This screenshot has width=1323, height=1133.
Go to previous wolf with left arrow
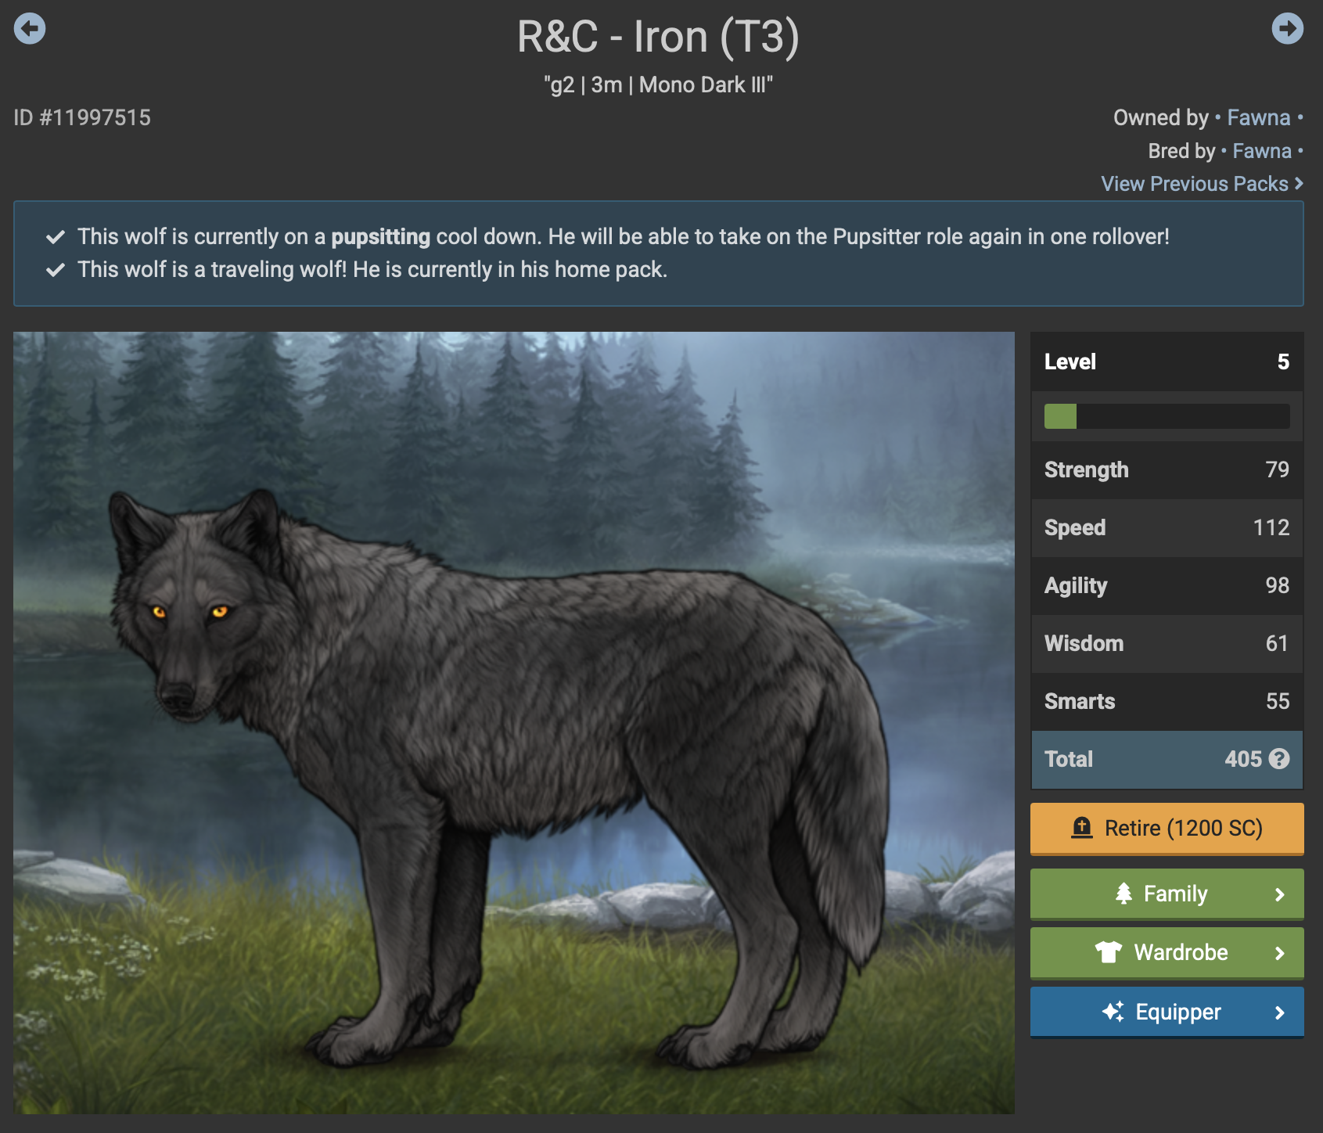pos(30,29)
